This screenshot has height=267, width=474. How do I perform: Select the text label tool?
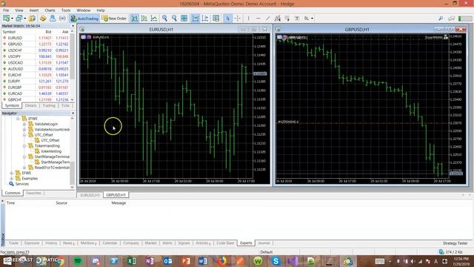click(297, 19)
